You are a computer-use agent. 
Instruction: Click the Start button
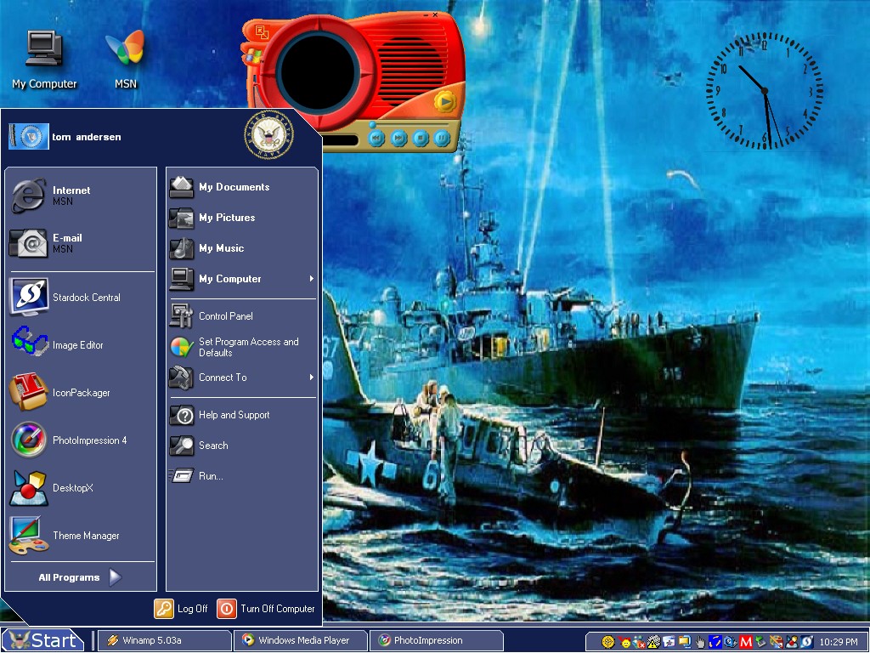tap(42, 640)
